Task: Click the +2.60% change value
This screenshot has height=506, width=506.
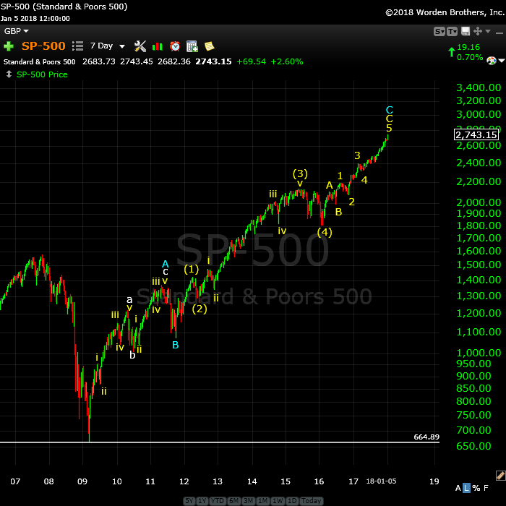Action: coord(286,61)
